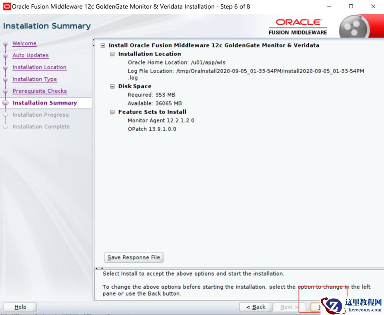
Task: Select the Monitor Agent 12.2.1.2.0 row
Action: [161, 121]
